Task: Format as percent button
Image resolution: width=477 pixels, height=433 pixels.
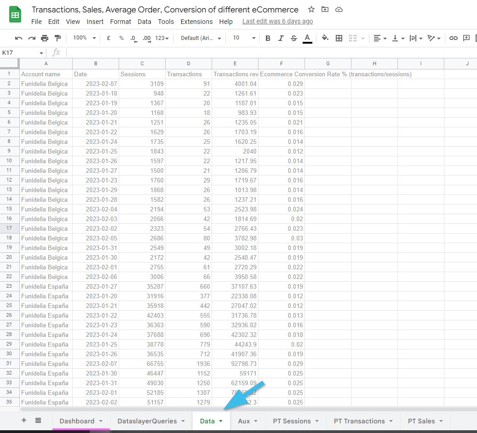Action: click(121, 38)
